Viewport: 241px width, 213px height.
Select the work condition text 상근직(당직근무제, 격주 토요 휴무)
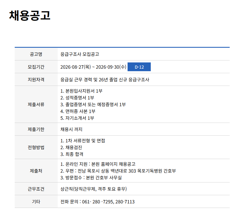pos(94,189)
